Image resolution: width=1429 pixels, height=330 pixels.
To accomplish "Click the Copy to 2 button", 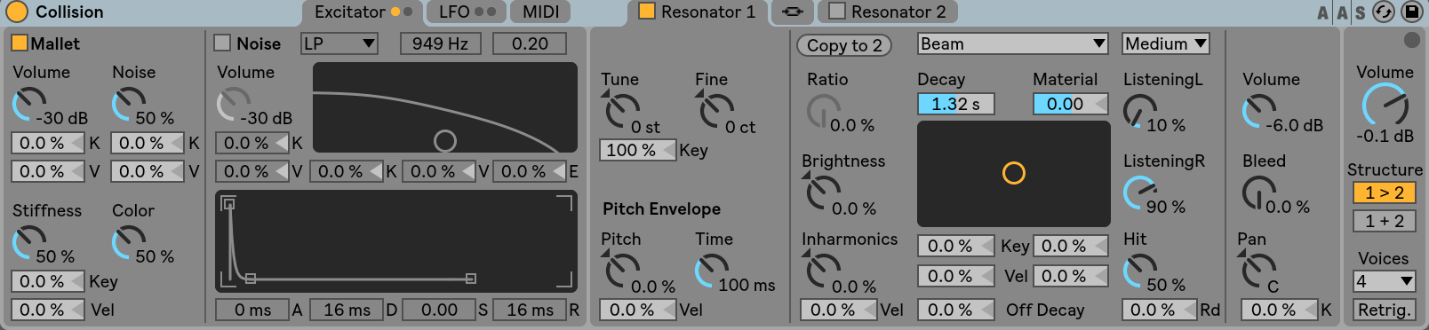I will pos(844,45).
